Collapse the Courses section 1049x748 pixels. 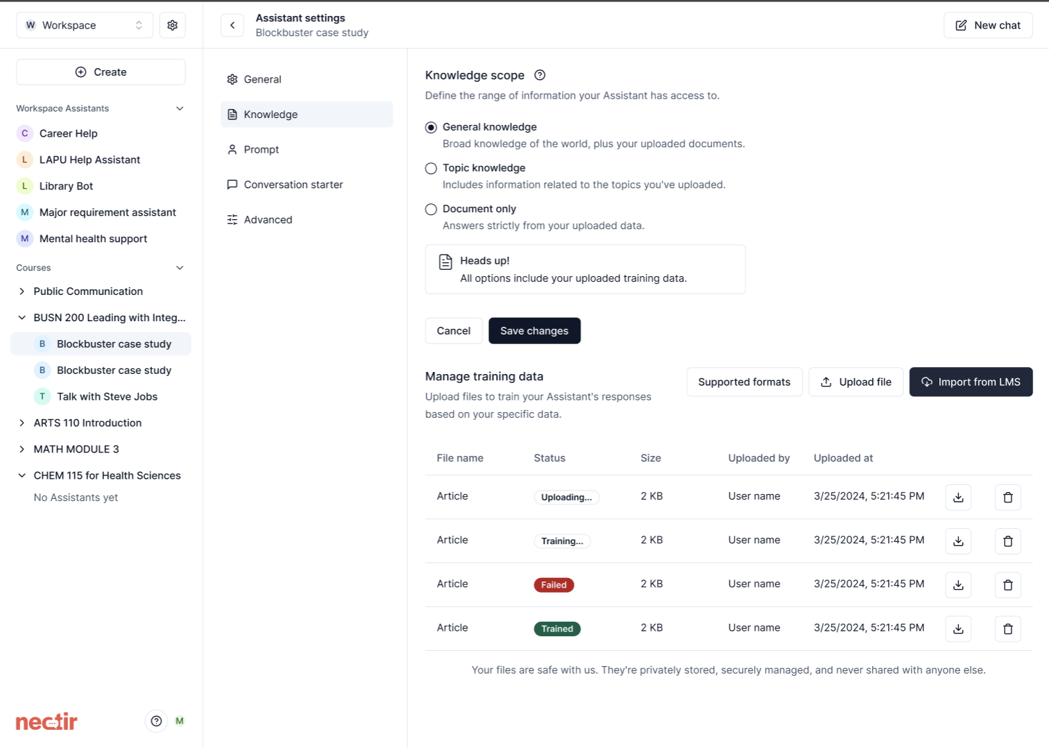coord(180,268)
